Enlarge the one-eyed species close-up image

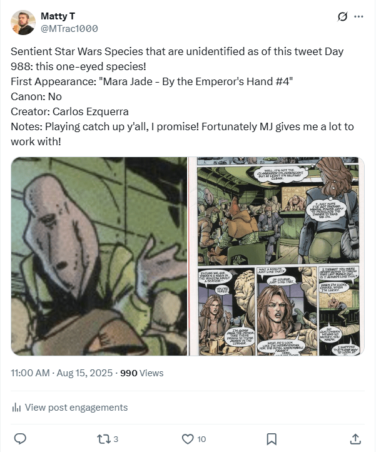pos(99,256)
